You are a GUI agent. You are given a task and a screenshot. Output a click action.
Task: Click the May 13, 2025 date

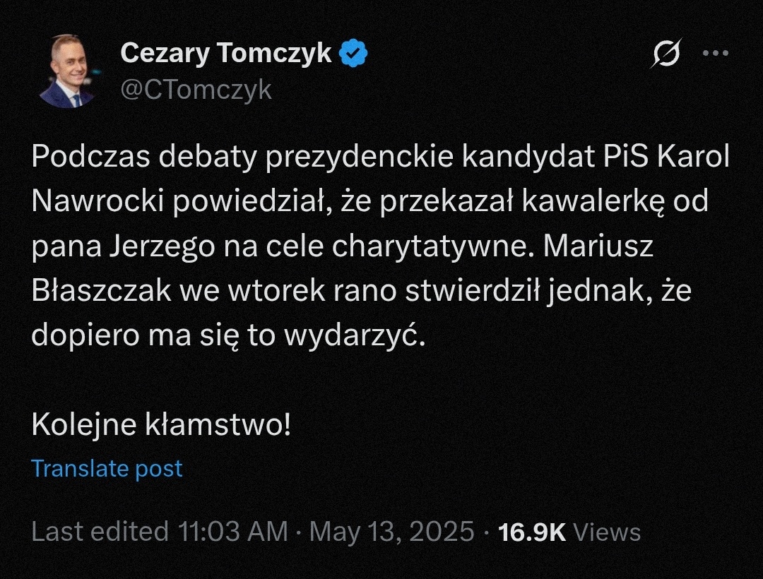391,532
